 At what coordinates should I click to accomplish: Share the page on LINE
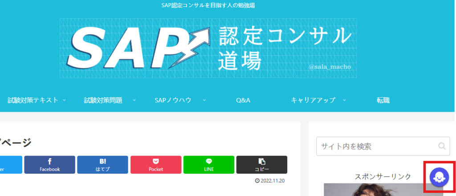(209, 164)
